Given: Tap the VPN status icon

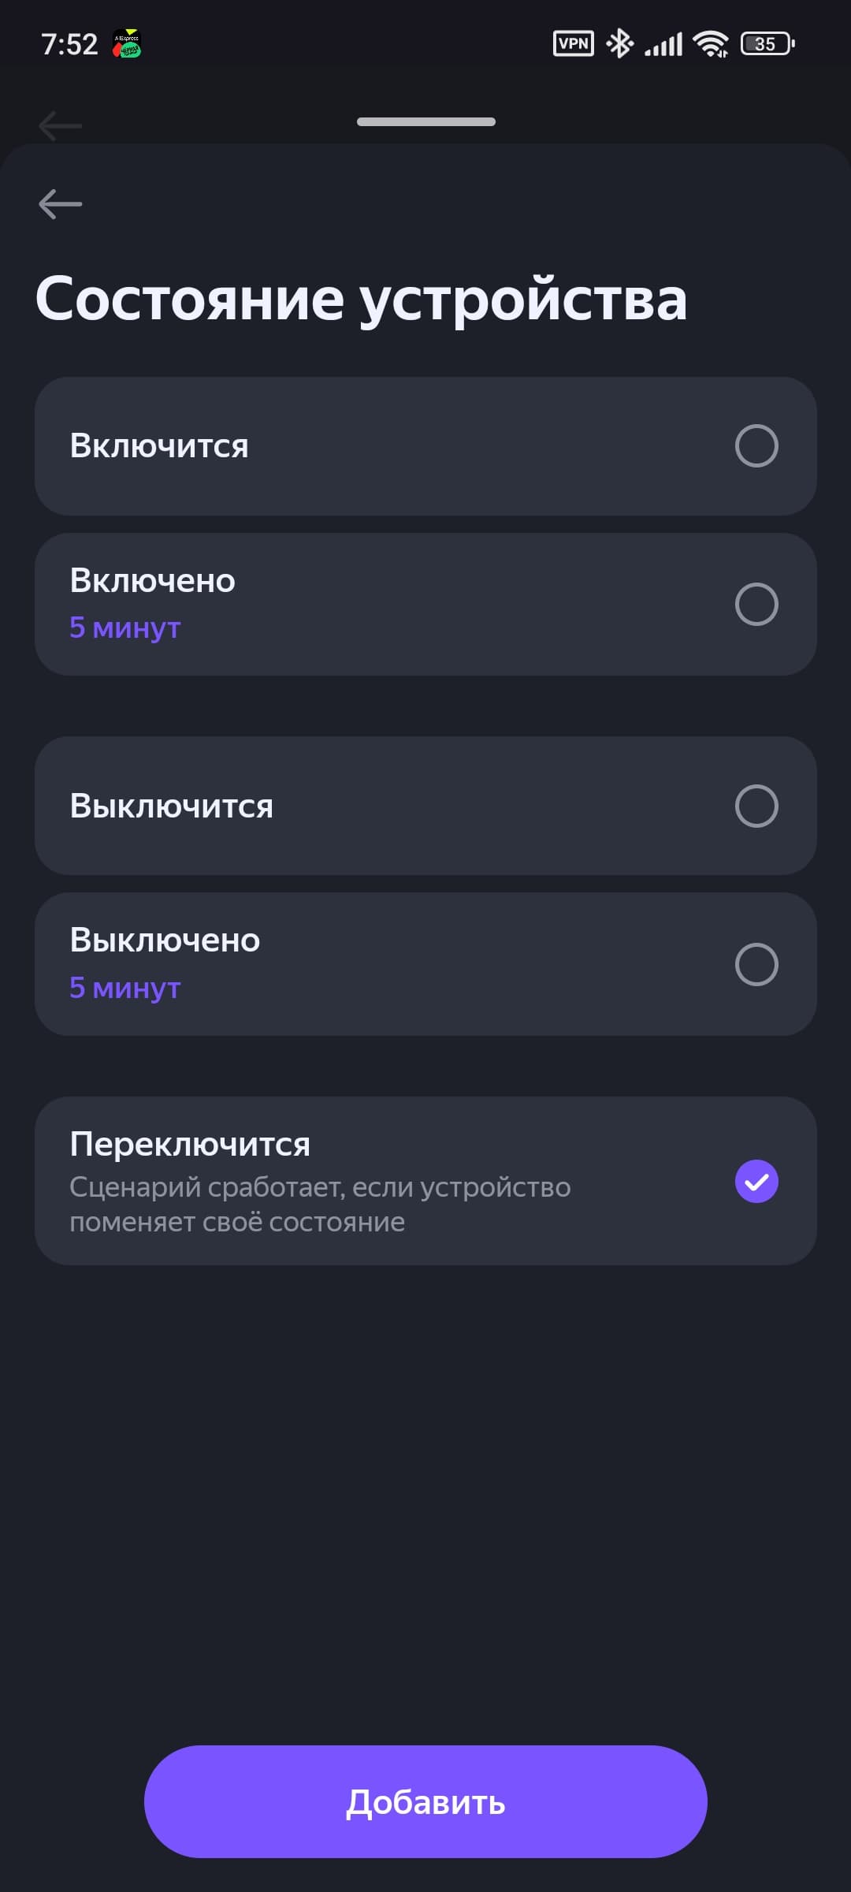Looking at the screenshot, I should click(x=573, y=43).
